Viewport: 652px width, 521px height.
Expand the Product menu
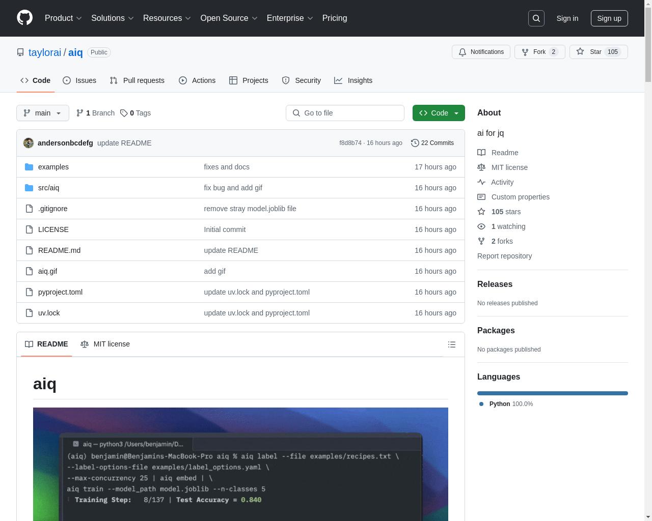63,18
